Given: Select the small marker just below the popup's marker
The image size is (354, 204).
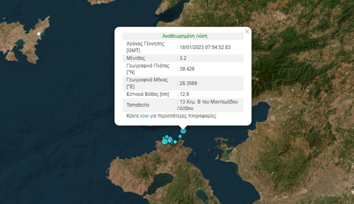Looking at the screenshot, I should 180,136.
